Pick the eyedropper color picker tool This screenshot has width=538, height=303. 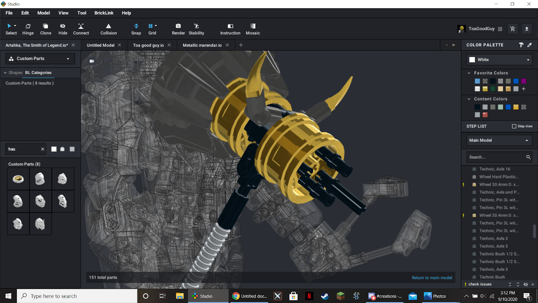(530, 45)
